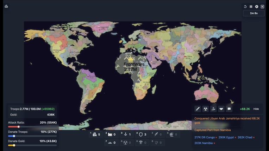Screen dimensions: 269x151
Task: Click the 290K Egypt attack link
Action: pos(226,137)
